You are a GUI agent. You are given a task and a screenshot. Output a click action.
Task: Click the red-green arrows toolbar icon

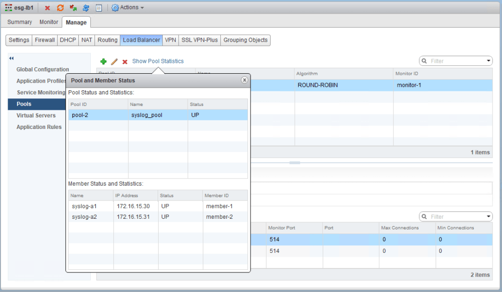73,8
